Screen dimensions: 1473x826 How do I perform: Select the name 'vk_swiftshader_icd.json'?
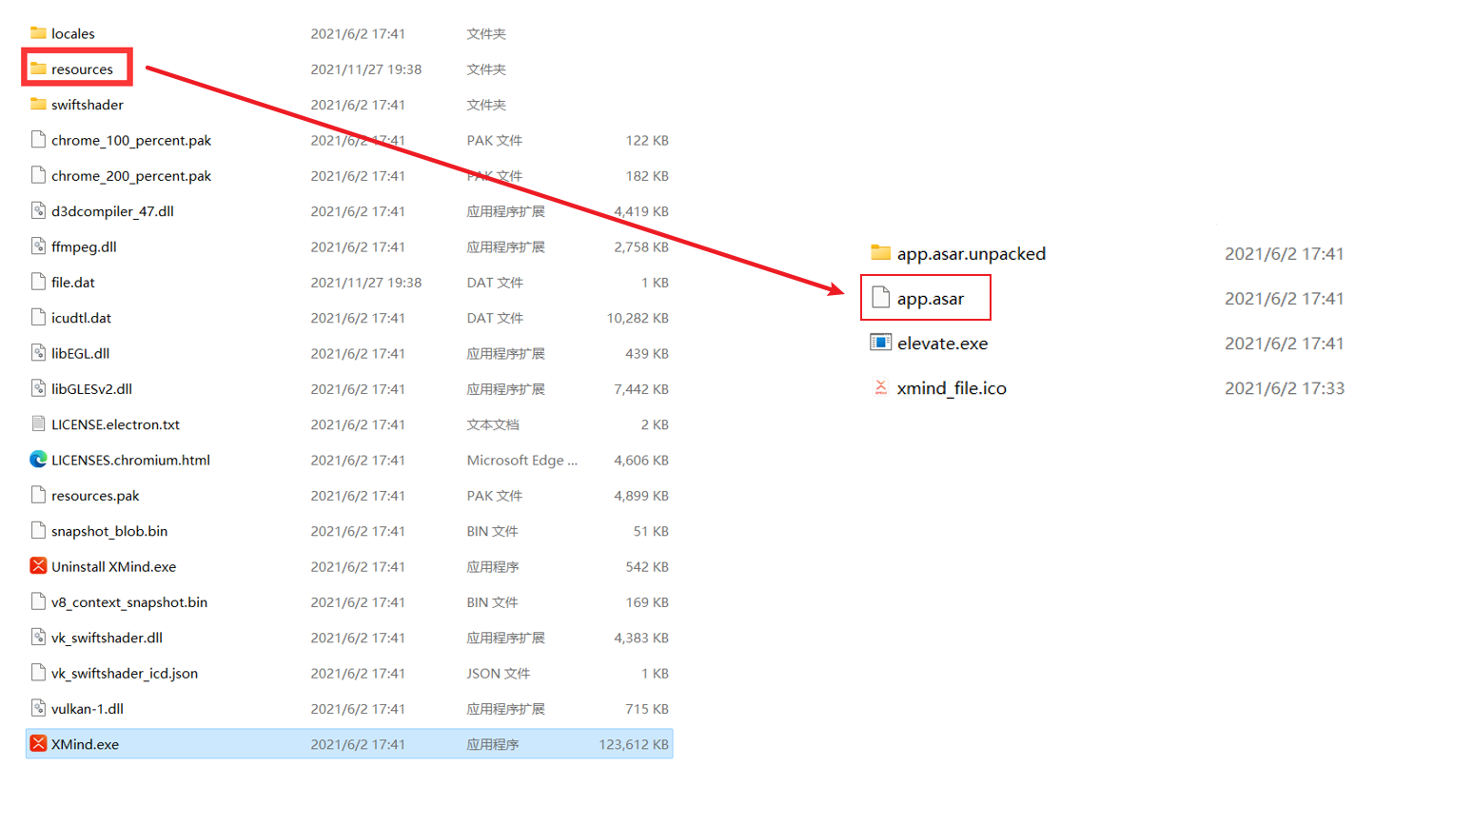[x=125, y=673]
